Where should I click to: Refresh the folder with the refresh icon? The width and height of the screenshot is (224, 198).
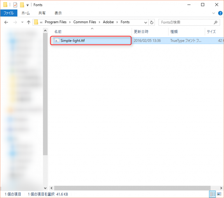pyautogui.click(x=152, y=22)
